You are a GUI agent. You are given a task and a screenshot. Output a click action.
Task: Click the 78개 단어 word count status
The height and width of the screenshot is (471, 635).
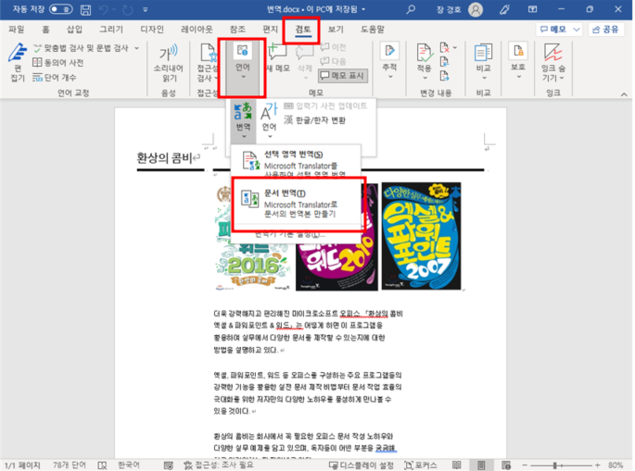(x=70, y=465)
